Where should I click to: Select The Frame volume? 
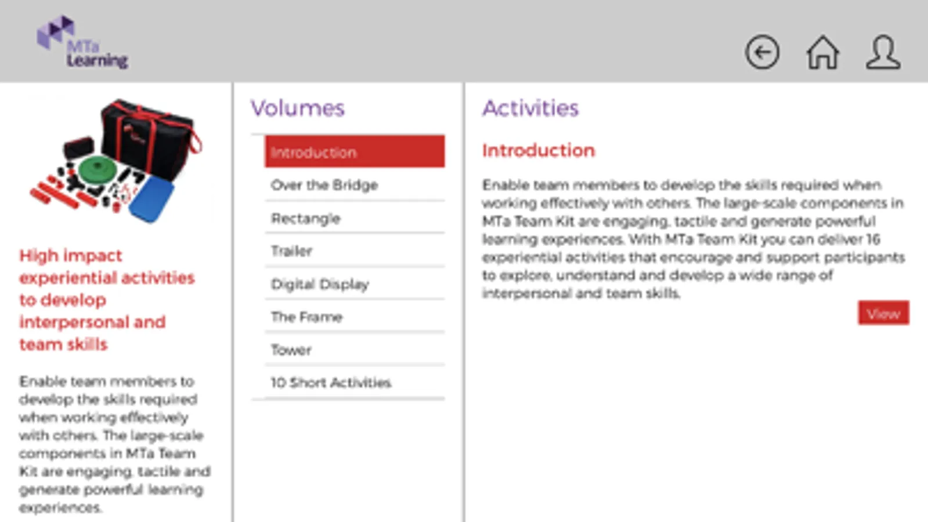point(355,317)
